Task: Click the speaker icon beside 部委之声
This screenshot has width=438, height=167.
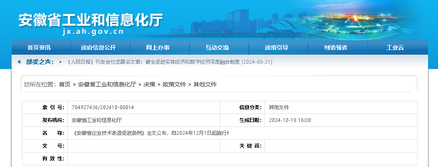Action: point(20,62)
